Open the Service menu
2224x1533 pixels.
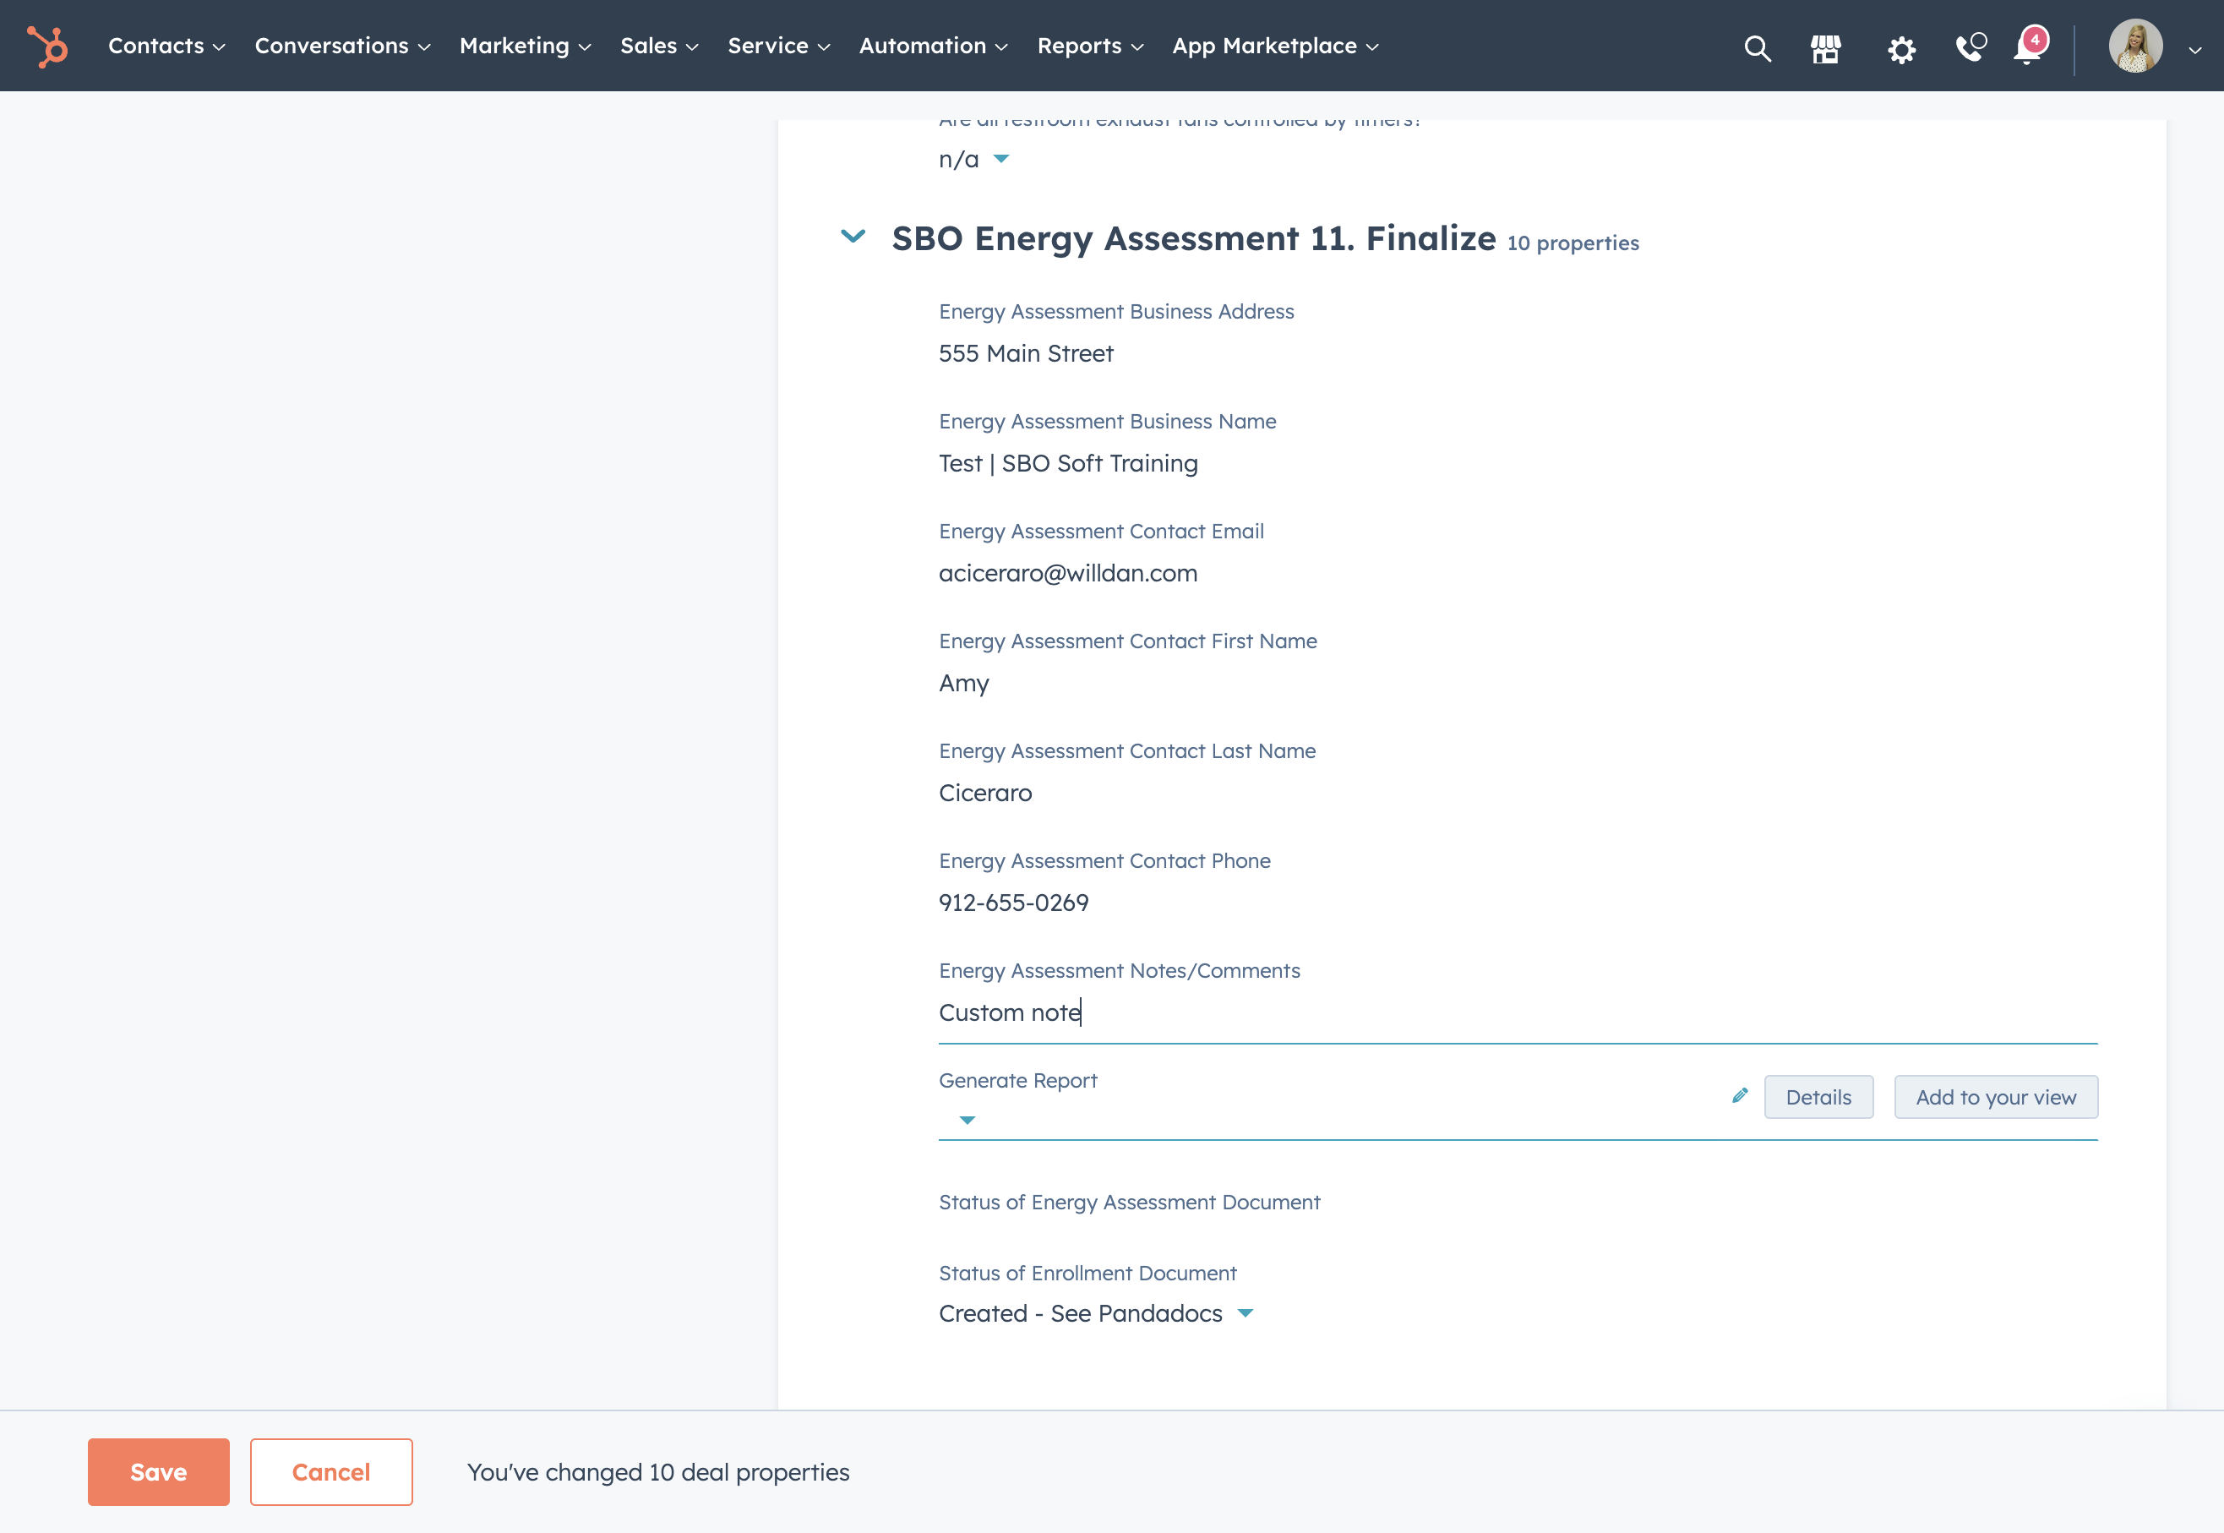point(779,46)
